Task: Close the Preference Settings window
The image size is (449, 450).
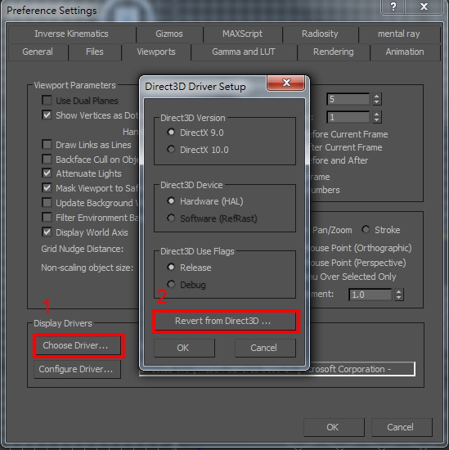Action: pos(424,7)
